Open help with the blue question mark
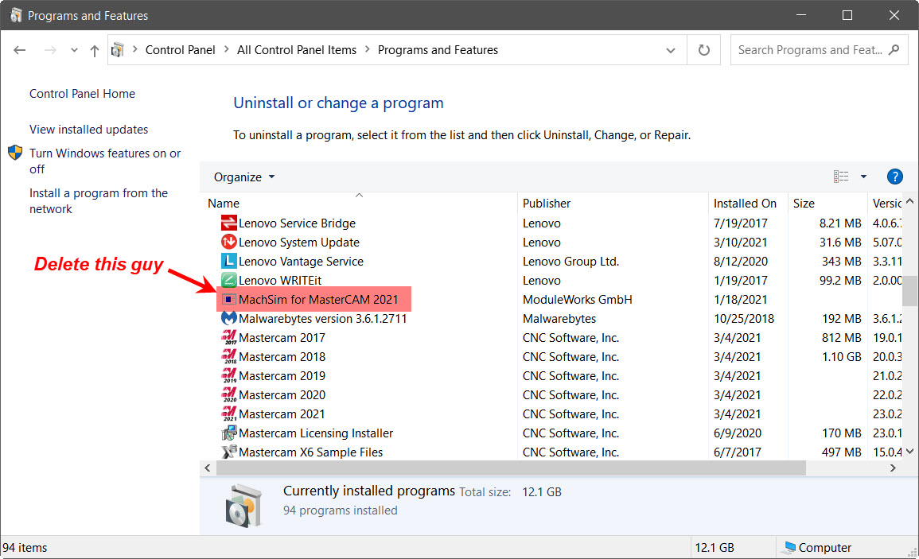Image resolution: width=919 pixels, height=559 pixels. click(894, 177)
